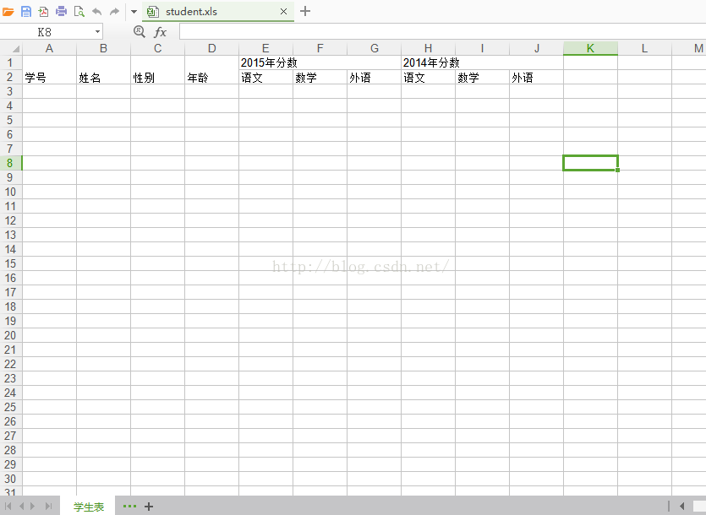Redo the last action
Image resolution: width=706 pixels, height=515 pixels.
114,12
